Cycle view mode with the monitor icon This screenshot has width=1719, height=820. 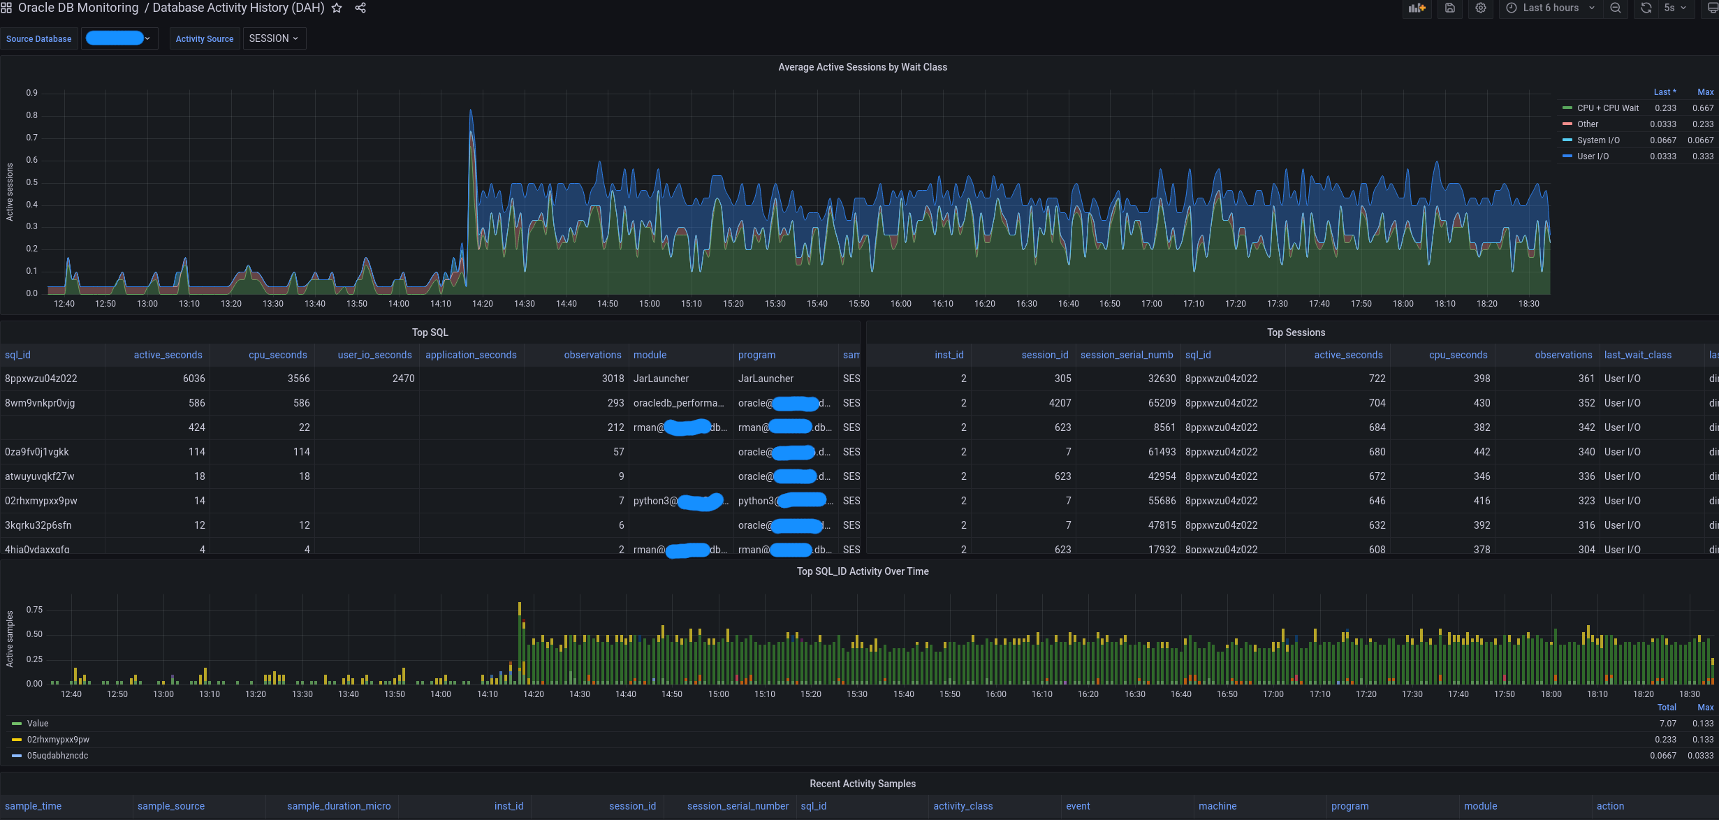[1712, 8]
